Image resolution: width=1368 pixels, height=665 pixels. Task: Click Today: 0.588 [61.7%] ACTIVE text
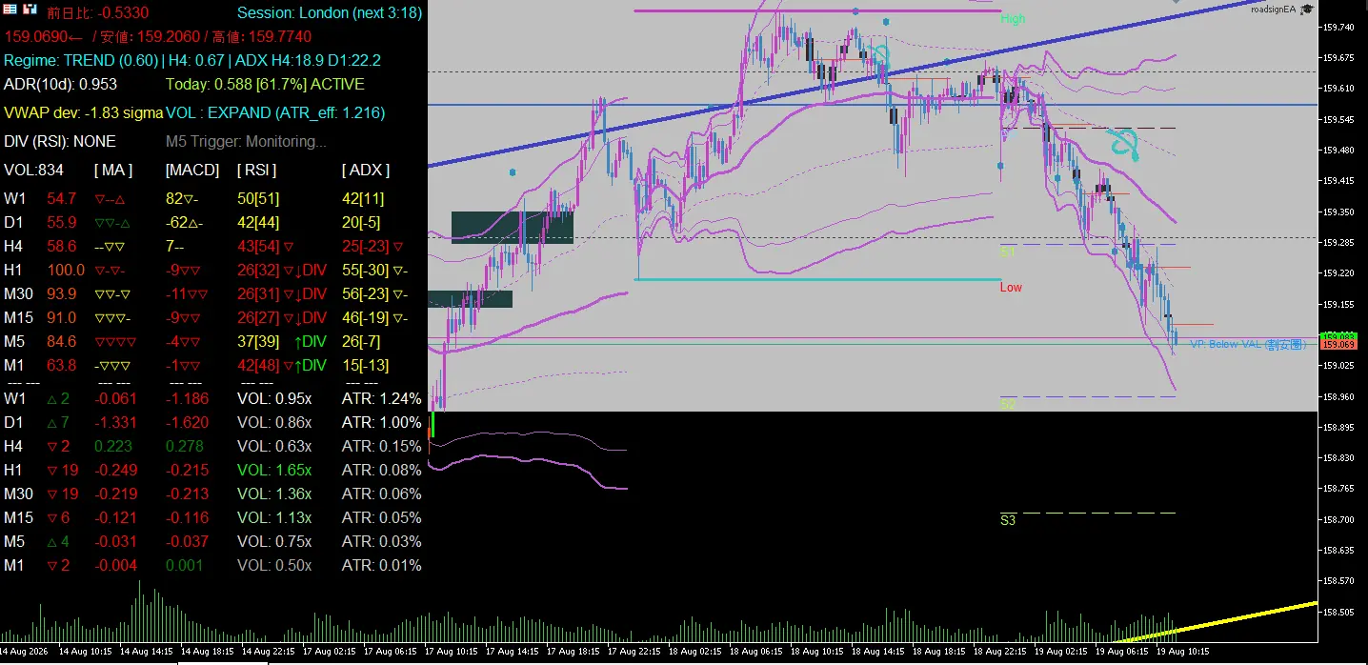[x=265, y=84]
